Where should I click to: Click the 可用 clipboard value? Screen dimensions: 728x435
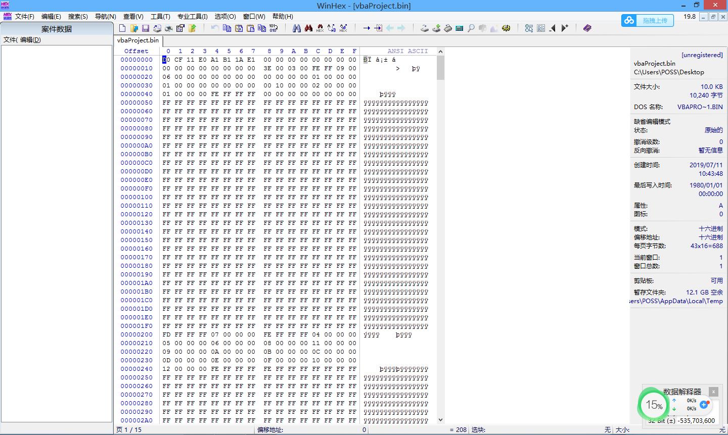pos(717,281)
